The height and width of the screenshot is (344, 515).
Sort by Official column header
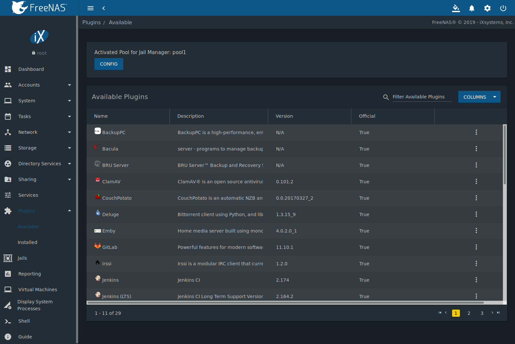coord(367,116)
